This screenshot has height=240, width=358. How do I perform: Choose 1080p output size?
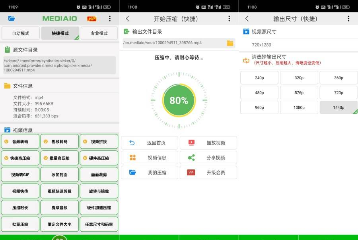tap(299, 108)
